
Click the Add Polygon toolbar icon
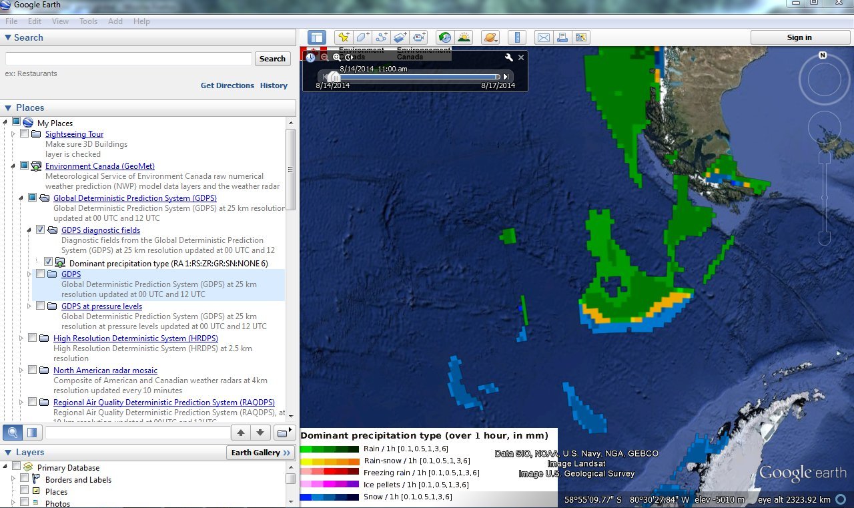coord(362,37)
